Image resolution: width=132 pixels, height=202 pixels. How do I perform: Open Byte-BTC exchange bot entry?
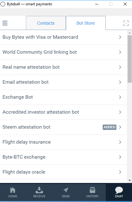[x=63, y=157]
